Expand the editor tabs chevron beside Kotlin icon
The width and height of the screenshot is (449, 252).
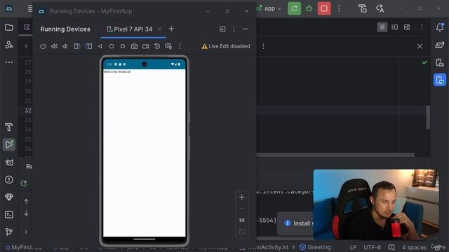pyautogui.click(x=26, y=46)
